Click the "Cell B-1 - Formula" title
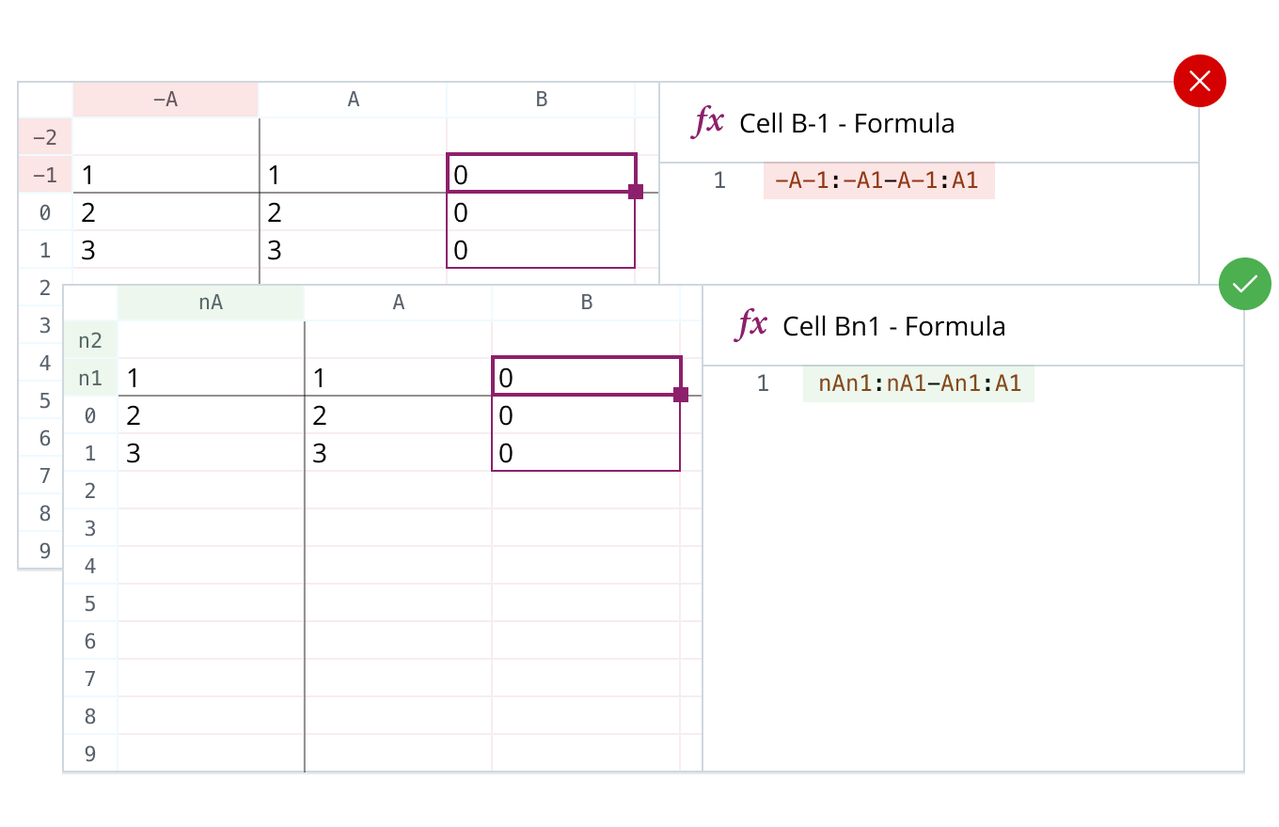This screenshot has height=827, width=1279. point(846,123)
